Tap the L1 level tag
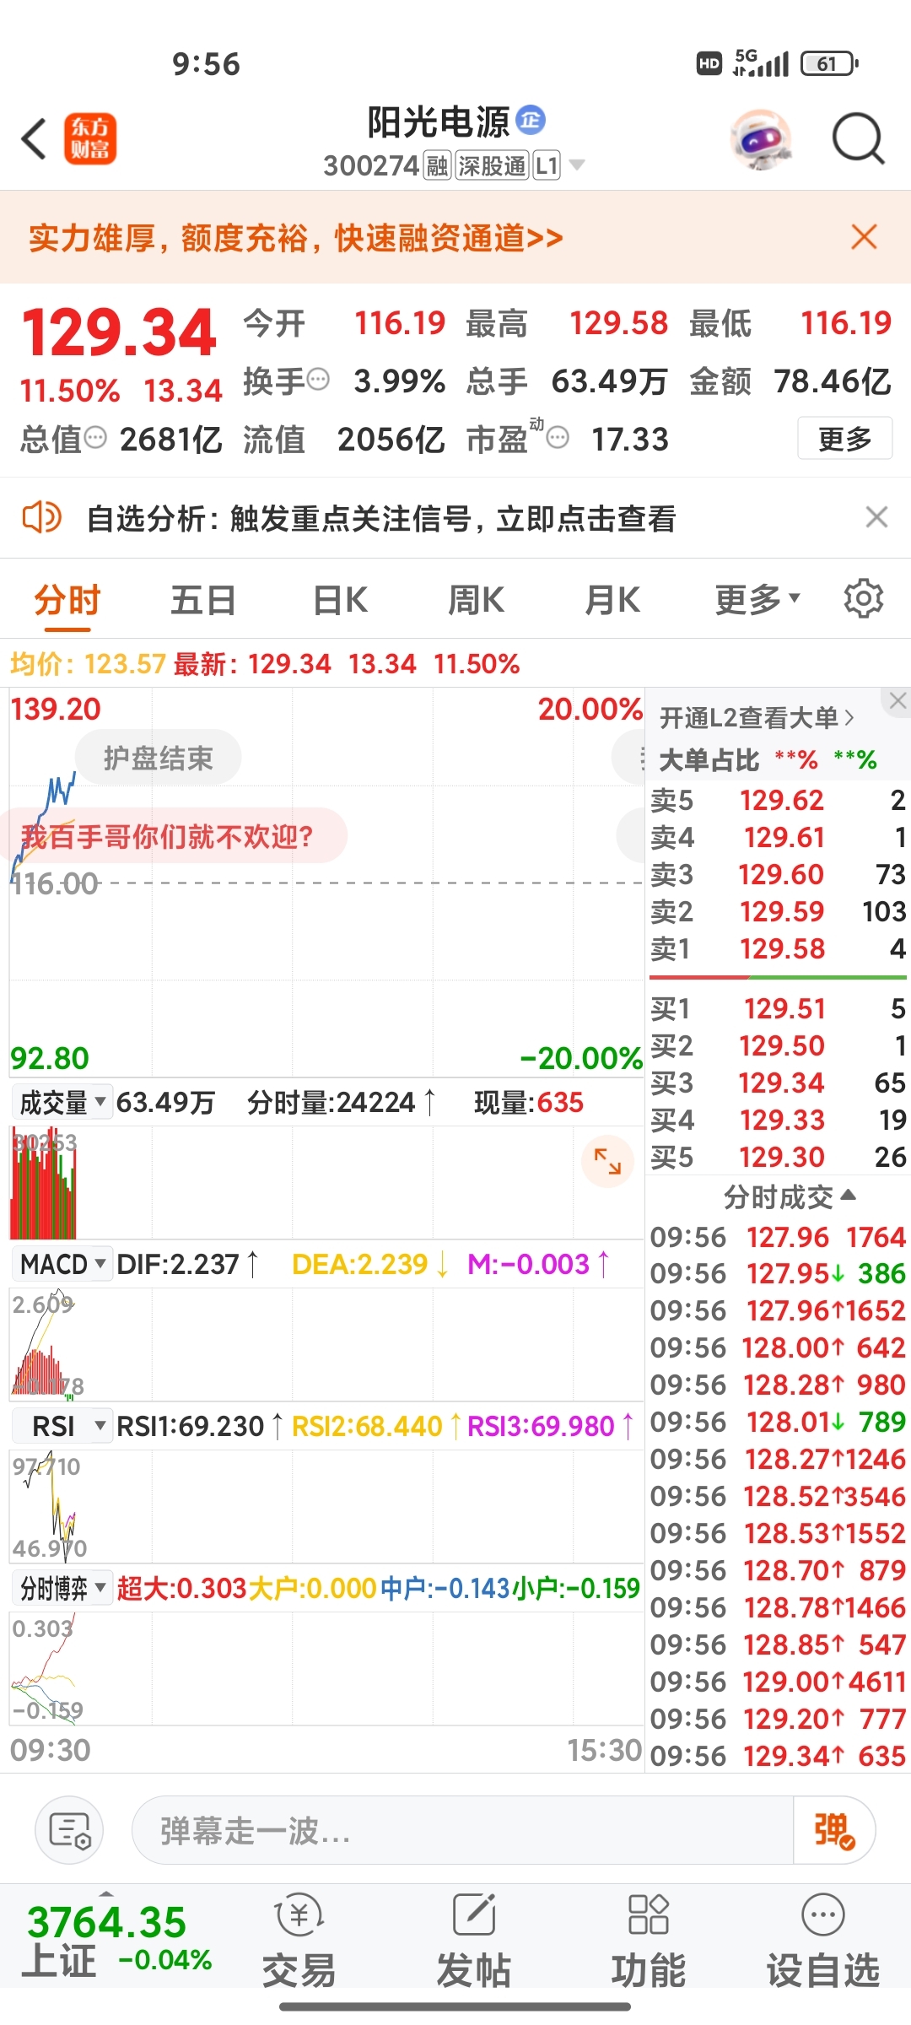 (x=547, y=165)
